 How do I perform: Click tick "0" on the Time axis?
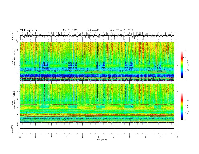pyautogui.click(x=20, y=137)
